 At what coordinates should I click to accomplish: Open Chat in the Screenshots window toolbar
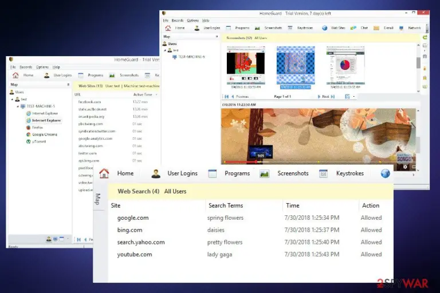tap(359, 28)
